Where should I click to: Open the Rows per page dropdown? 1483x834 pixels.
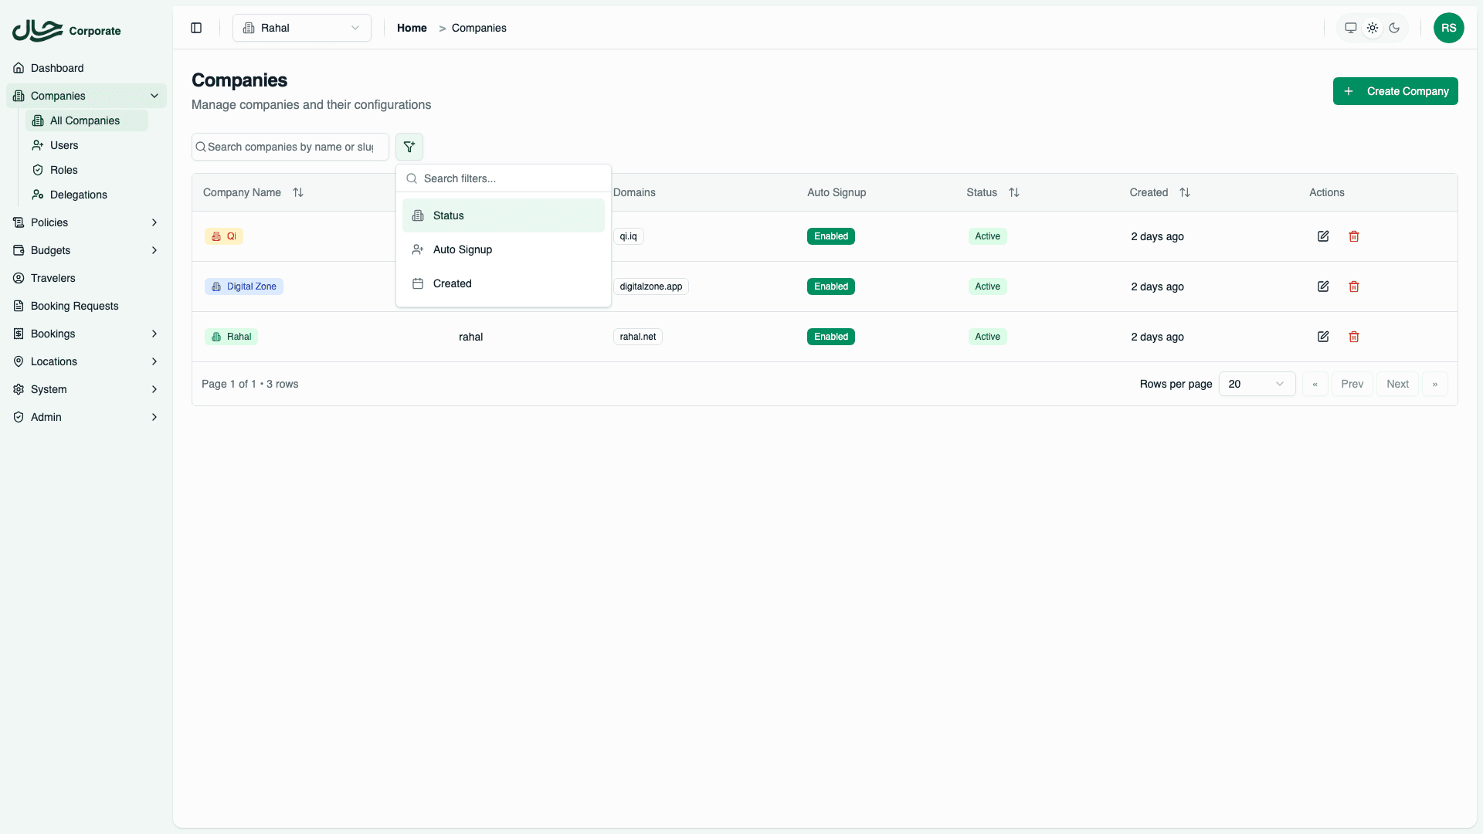coord(1257,384)
